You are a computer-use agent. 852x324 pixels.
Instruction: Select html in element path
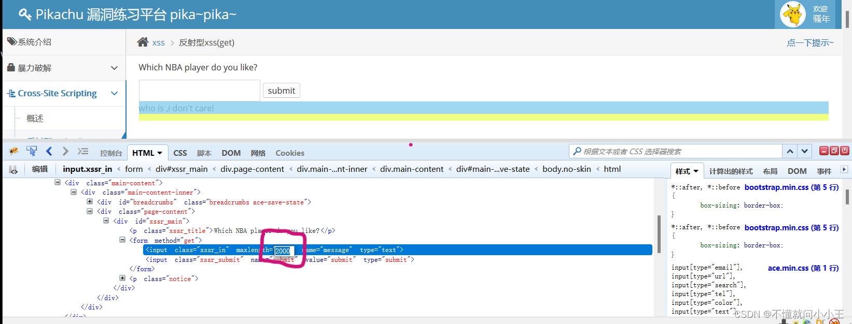coord(612,169)
